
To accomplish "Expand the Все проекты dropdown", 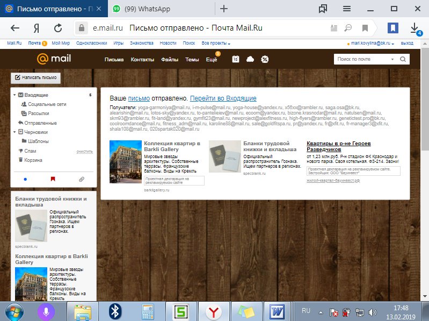I will (x=216, y=43).
